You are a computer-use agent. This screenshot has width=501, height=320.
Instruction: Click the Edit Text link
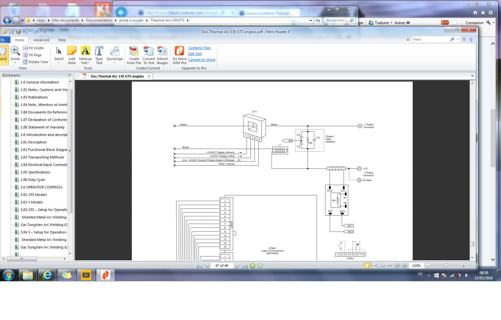(195, 54)
